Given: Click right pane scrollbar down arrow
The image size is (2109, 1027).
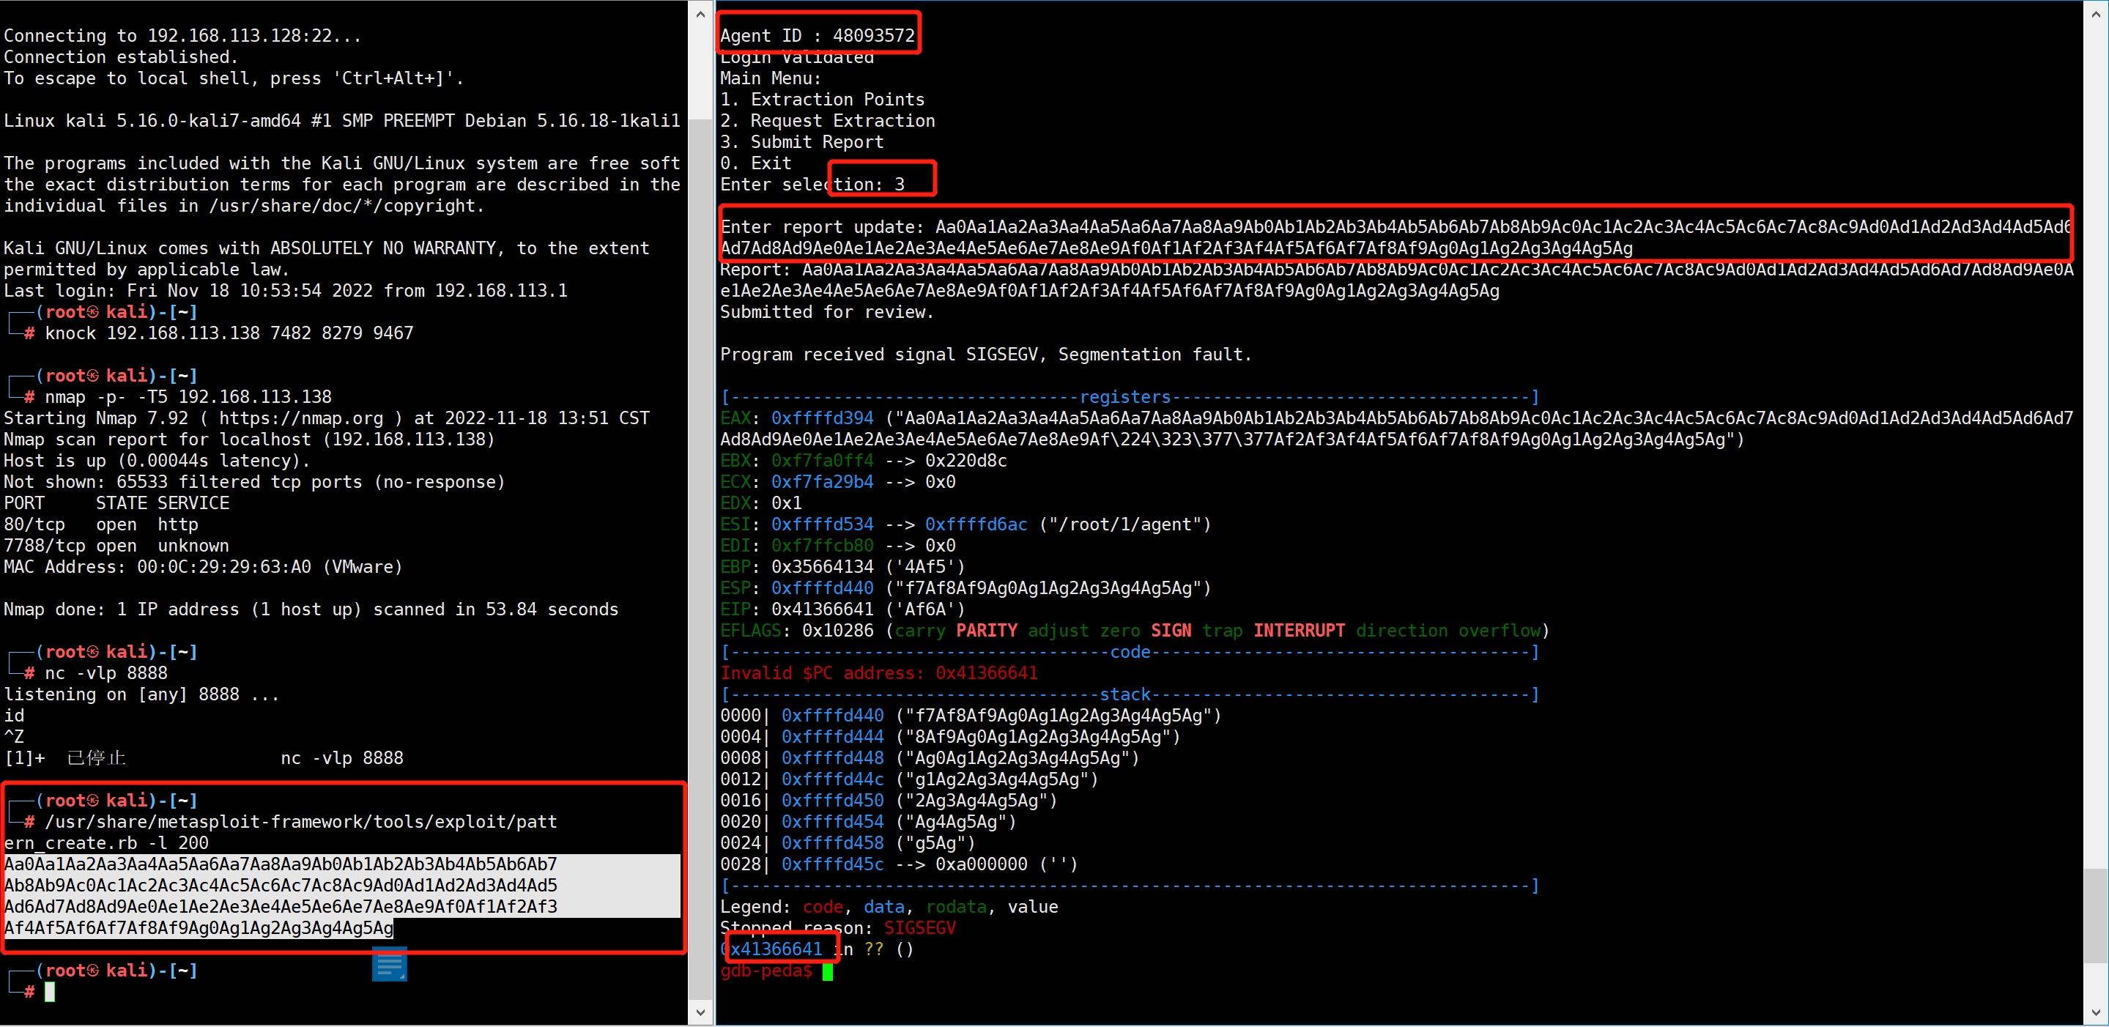Looking at the screenshot, I should click(2095, 1012).
